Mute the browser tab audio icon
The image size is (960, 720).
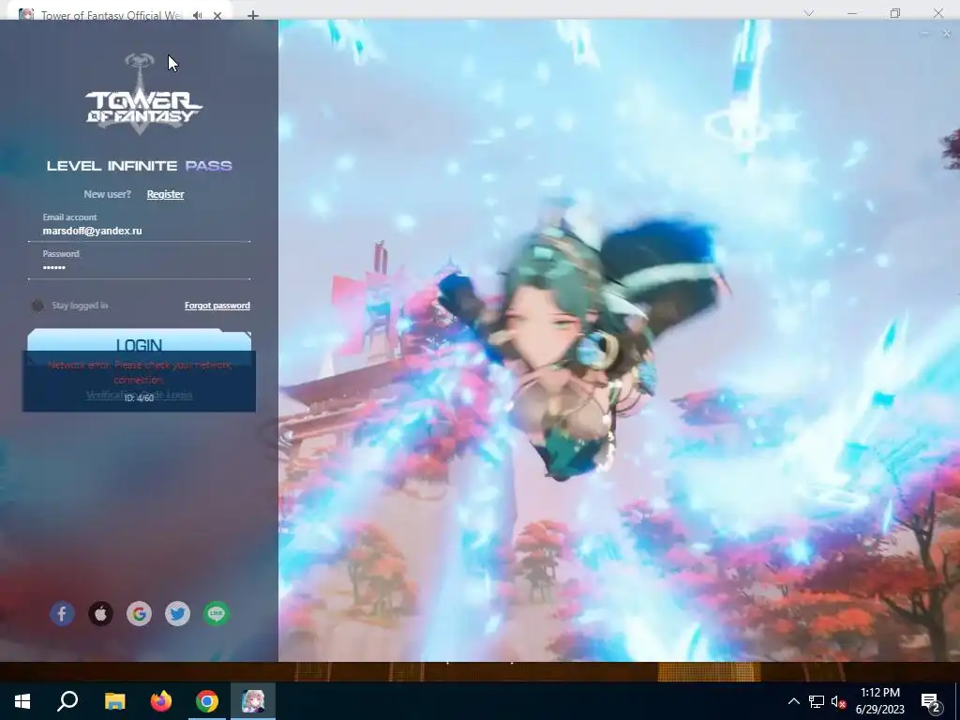coord(197,15)
